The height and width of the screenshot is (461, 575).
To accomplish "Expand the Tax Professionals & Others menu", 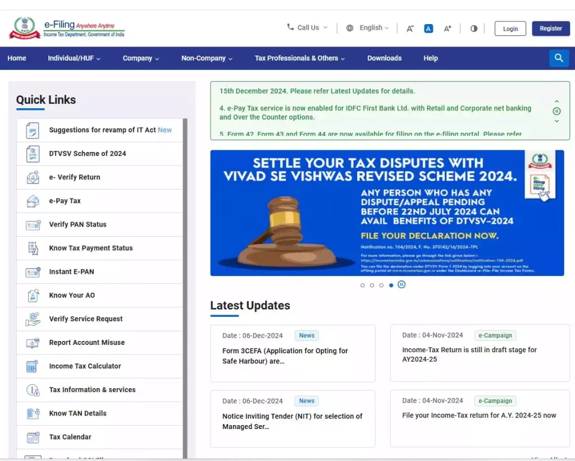I will click(299, 58).
